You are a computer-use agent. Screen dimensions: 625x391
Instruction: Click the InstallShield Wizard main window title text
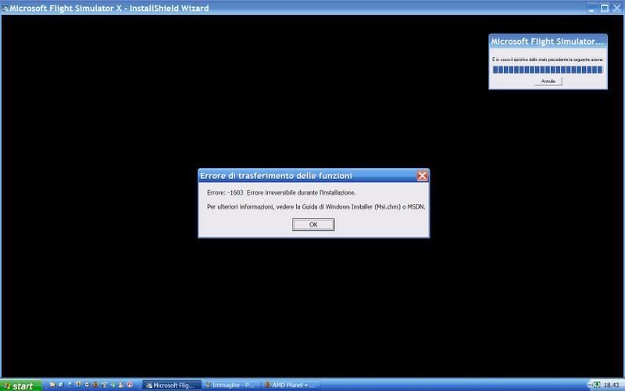109,8
